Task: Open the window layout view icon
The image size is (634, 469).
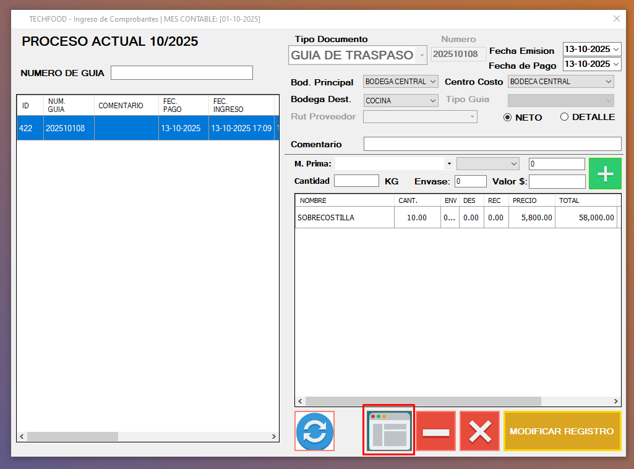Action: [x=388, y=431]
